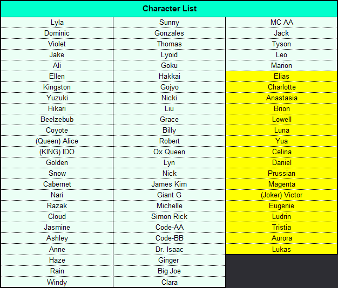This screenshot has height=288, width=338.
Task: Click the Ox Queen cell
Action: (x=169, y=152)
